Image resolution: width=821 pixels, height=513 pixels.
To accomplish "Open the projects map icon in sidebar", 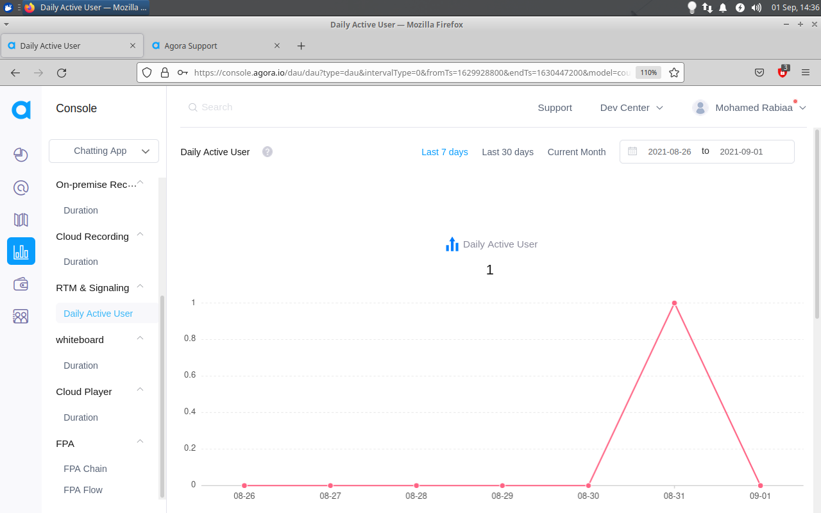I will coord(21,219).
